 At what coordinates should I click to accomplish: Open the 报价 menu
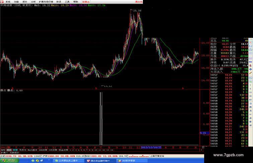pyautogui.click(x=25, y=2)
